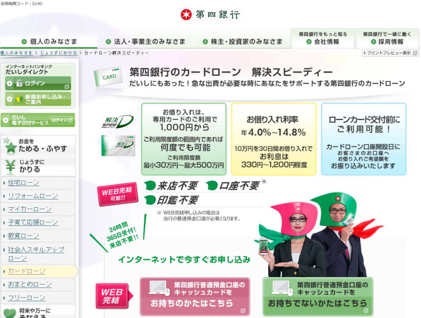
Task: Click the CARD image beside page title
Action: coord(108,77)
